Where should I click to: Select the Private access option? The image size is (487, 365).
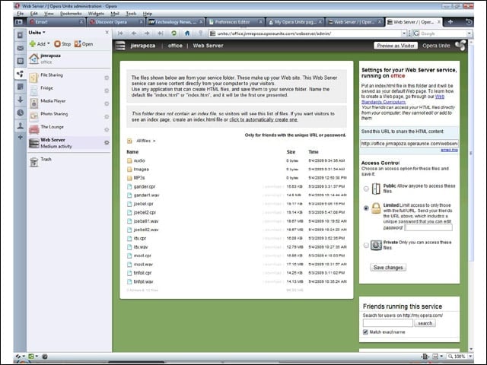tap(366, 245)
